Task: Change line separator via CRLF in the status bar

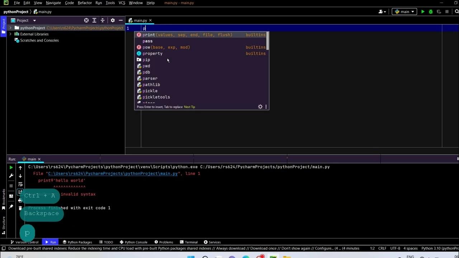Action: (382, 248)
